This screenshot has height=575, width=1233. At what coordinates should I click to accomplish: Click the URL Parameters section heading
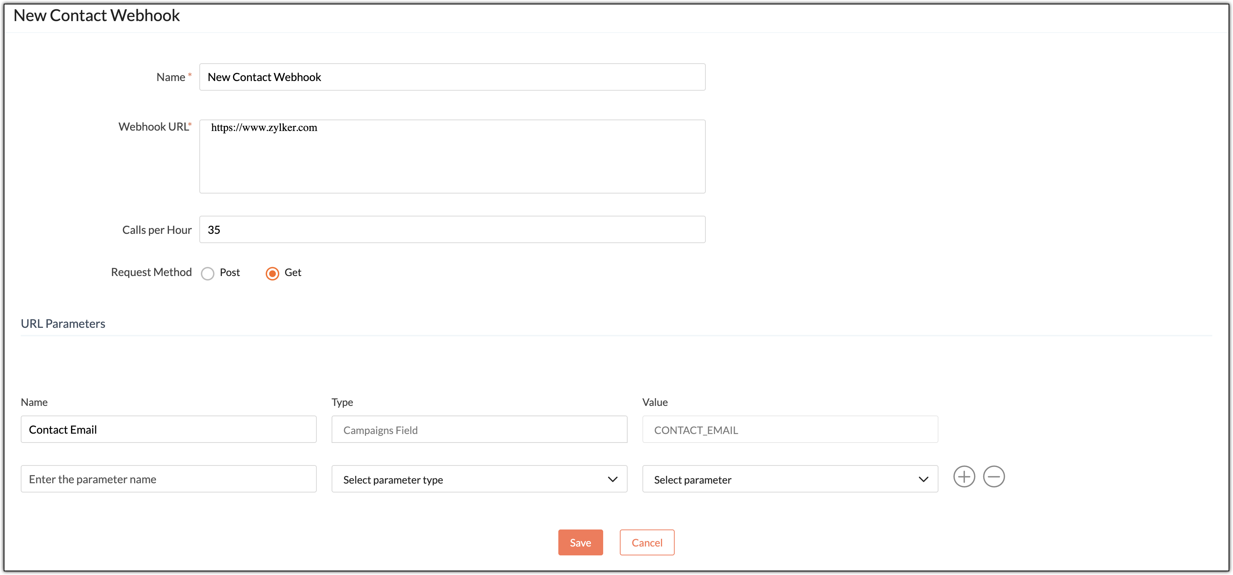[x=63, y=323]
